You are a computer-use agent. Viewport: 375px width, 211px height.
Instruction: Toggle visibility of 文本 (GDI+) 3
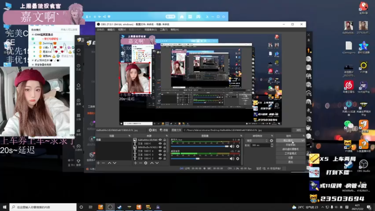[160, 155]
